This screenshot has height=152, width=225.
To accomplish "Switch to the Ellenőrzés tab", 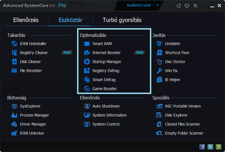I will [x=26, y=20].
